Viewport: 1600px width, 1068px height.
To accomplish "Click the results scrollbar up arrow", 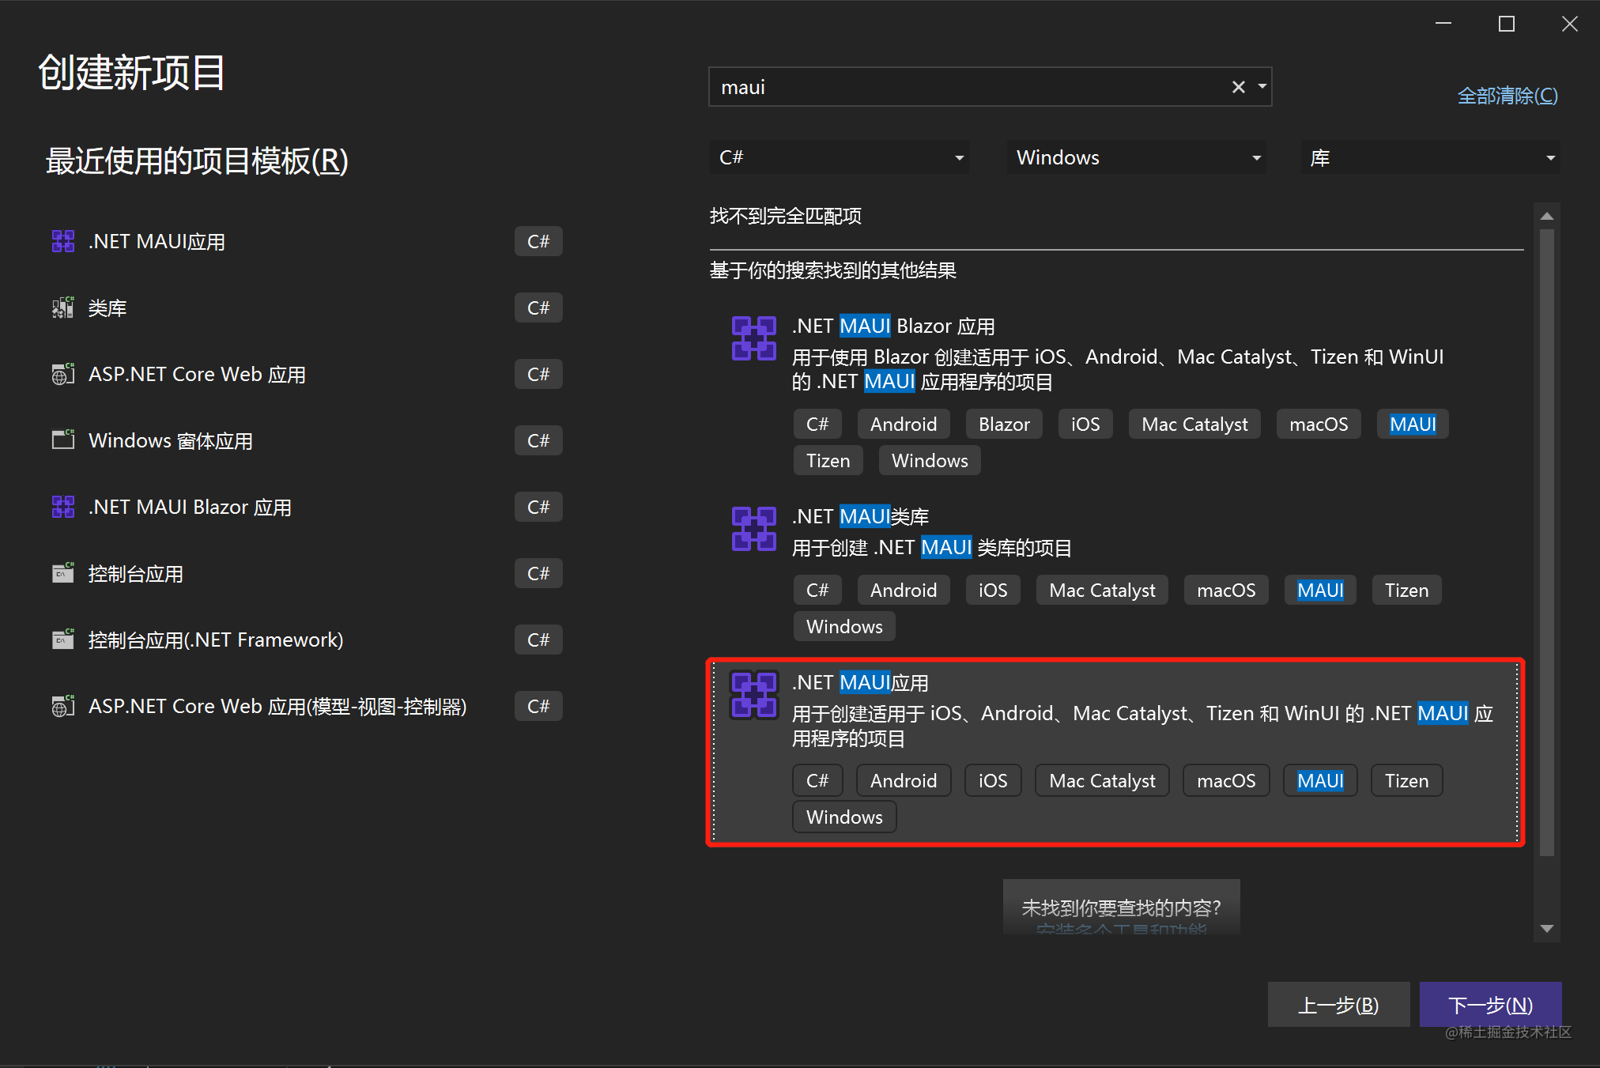I will pyautogui.click(x=1547, y=216).
